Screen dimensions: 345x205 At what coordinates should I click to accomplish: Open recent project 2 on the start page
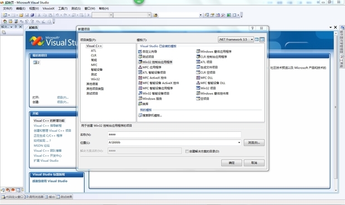36,63
